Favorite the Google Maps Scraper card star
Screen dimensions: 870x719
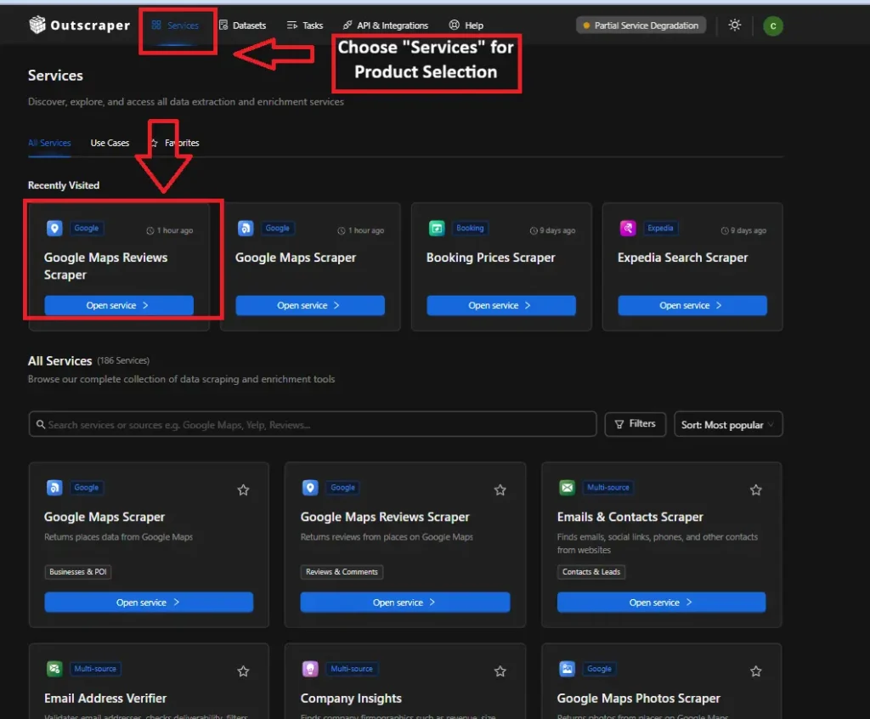[243, 490]
